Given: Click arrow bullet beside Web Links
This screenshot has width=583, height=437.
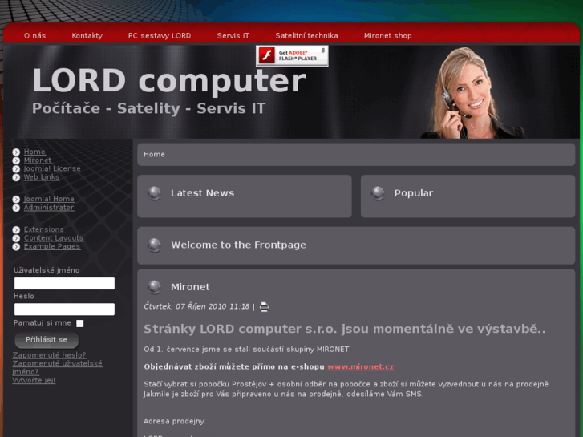Looking at the screenshot, I should [x=16, y=177].
